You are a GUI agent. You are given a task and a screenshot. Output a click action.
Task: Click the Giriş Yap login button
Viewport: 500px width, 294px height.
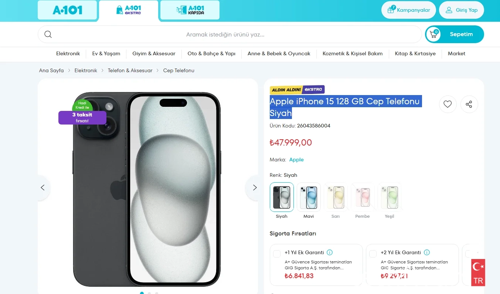click(461, 10)
